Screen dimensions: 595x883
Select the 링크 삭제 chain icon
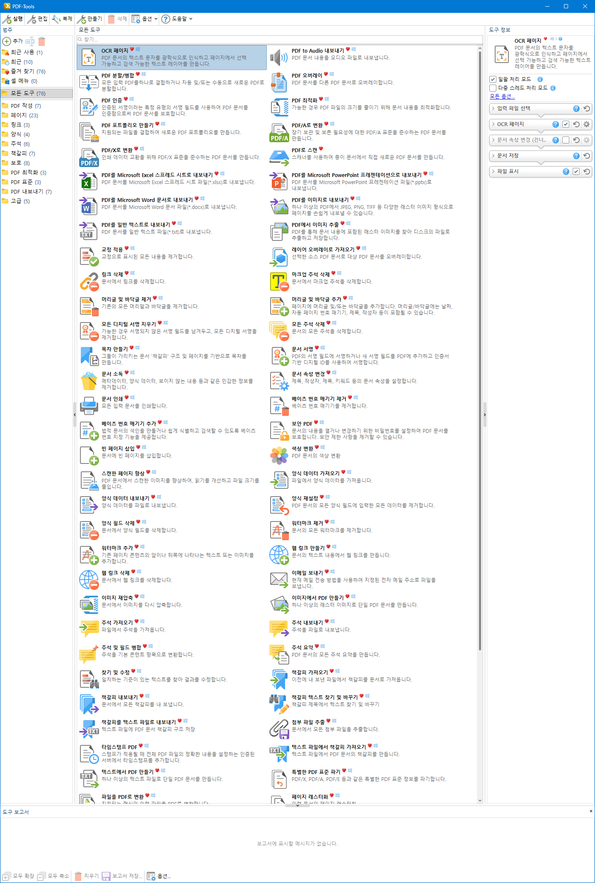89,281
